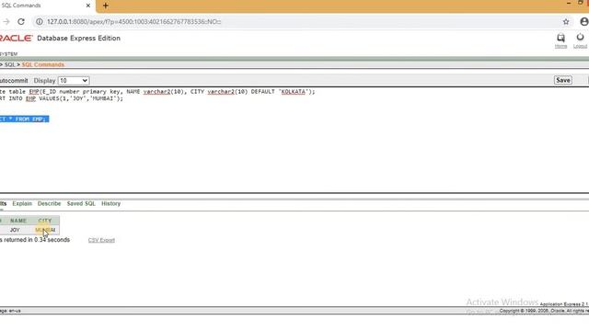589x331 pixels.
Task: Click the KOLKATA default value text
Action: 294,92
